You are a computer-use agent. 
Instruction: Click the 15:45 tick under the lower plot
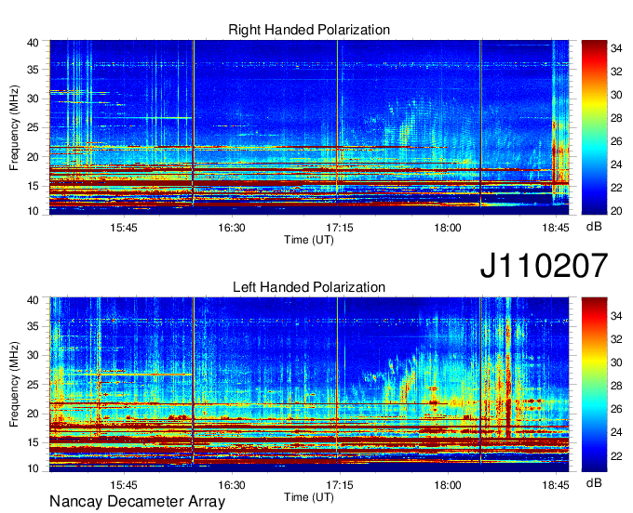[124, 485]
